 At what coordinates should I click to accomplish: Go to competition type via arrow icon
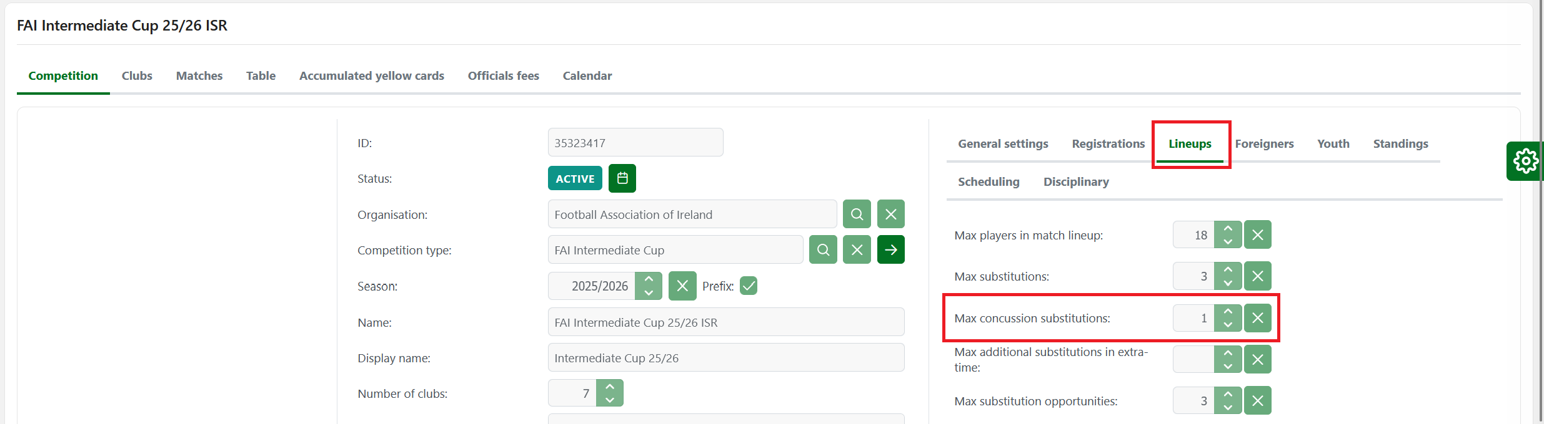pos(890,250)
